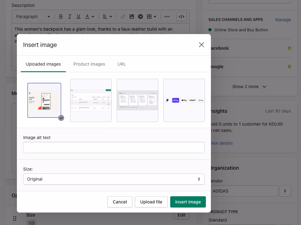Focus the Image alt text field
The width and height of the screenshot is (301, 225).
coord(114,147)
